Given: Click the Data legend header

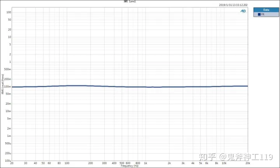Looking at the screenshot, I should click(x=266, y=10).
